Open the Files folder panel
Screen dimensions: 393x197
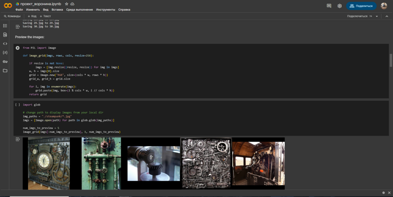pos(5,70)
